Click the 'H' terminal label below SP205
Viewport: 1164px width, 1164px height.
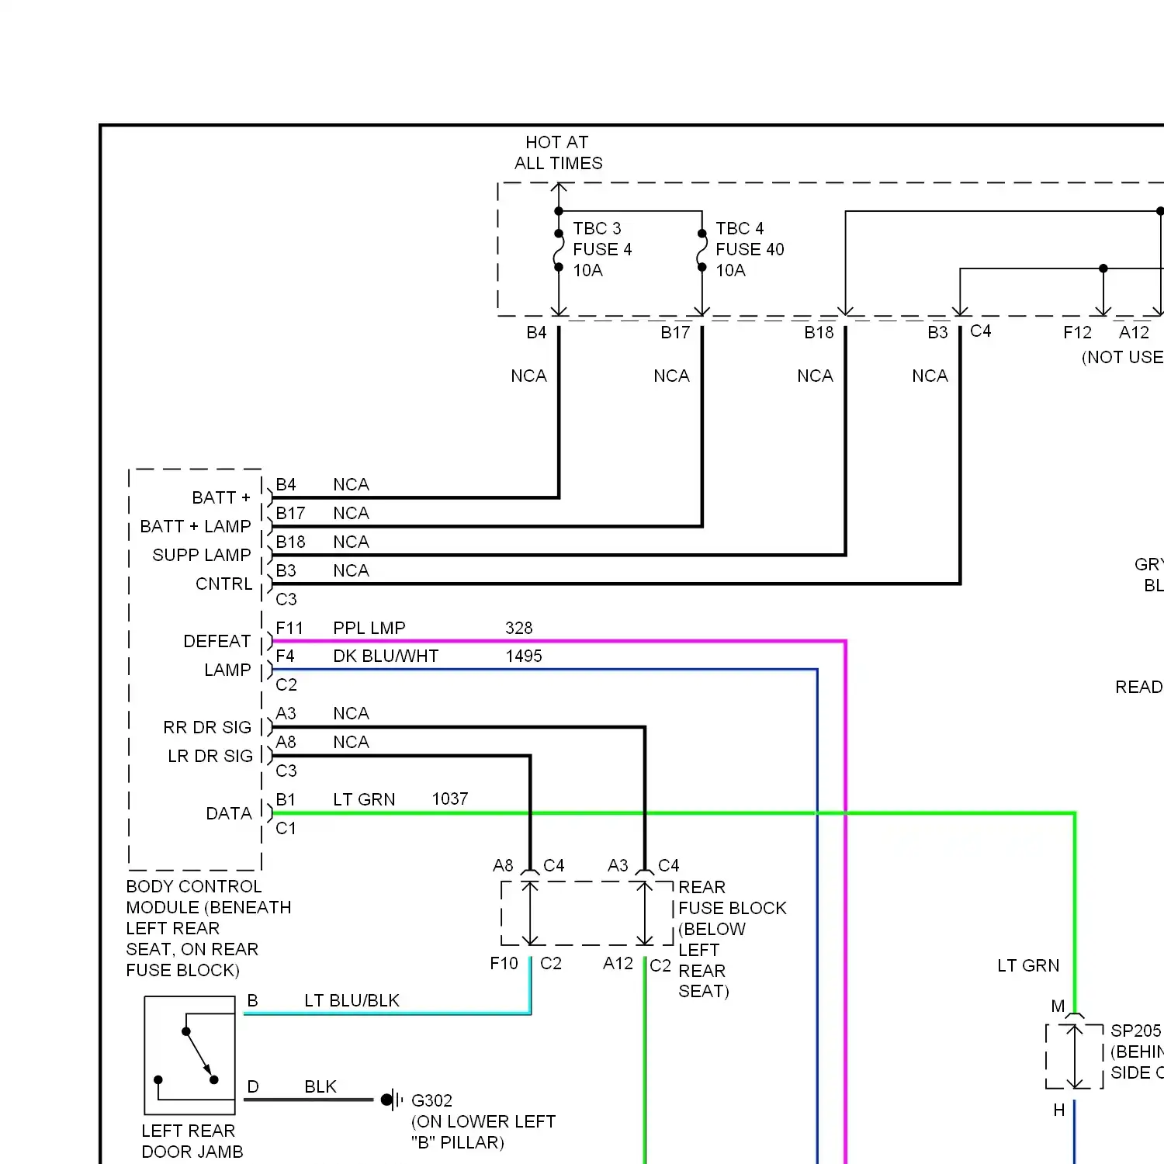(1059, 1110)
